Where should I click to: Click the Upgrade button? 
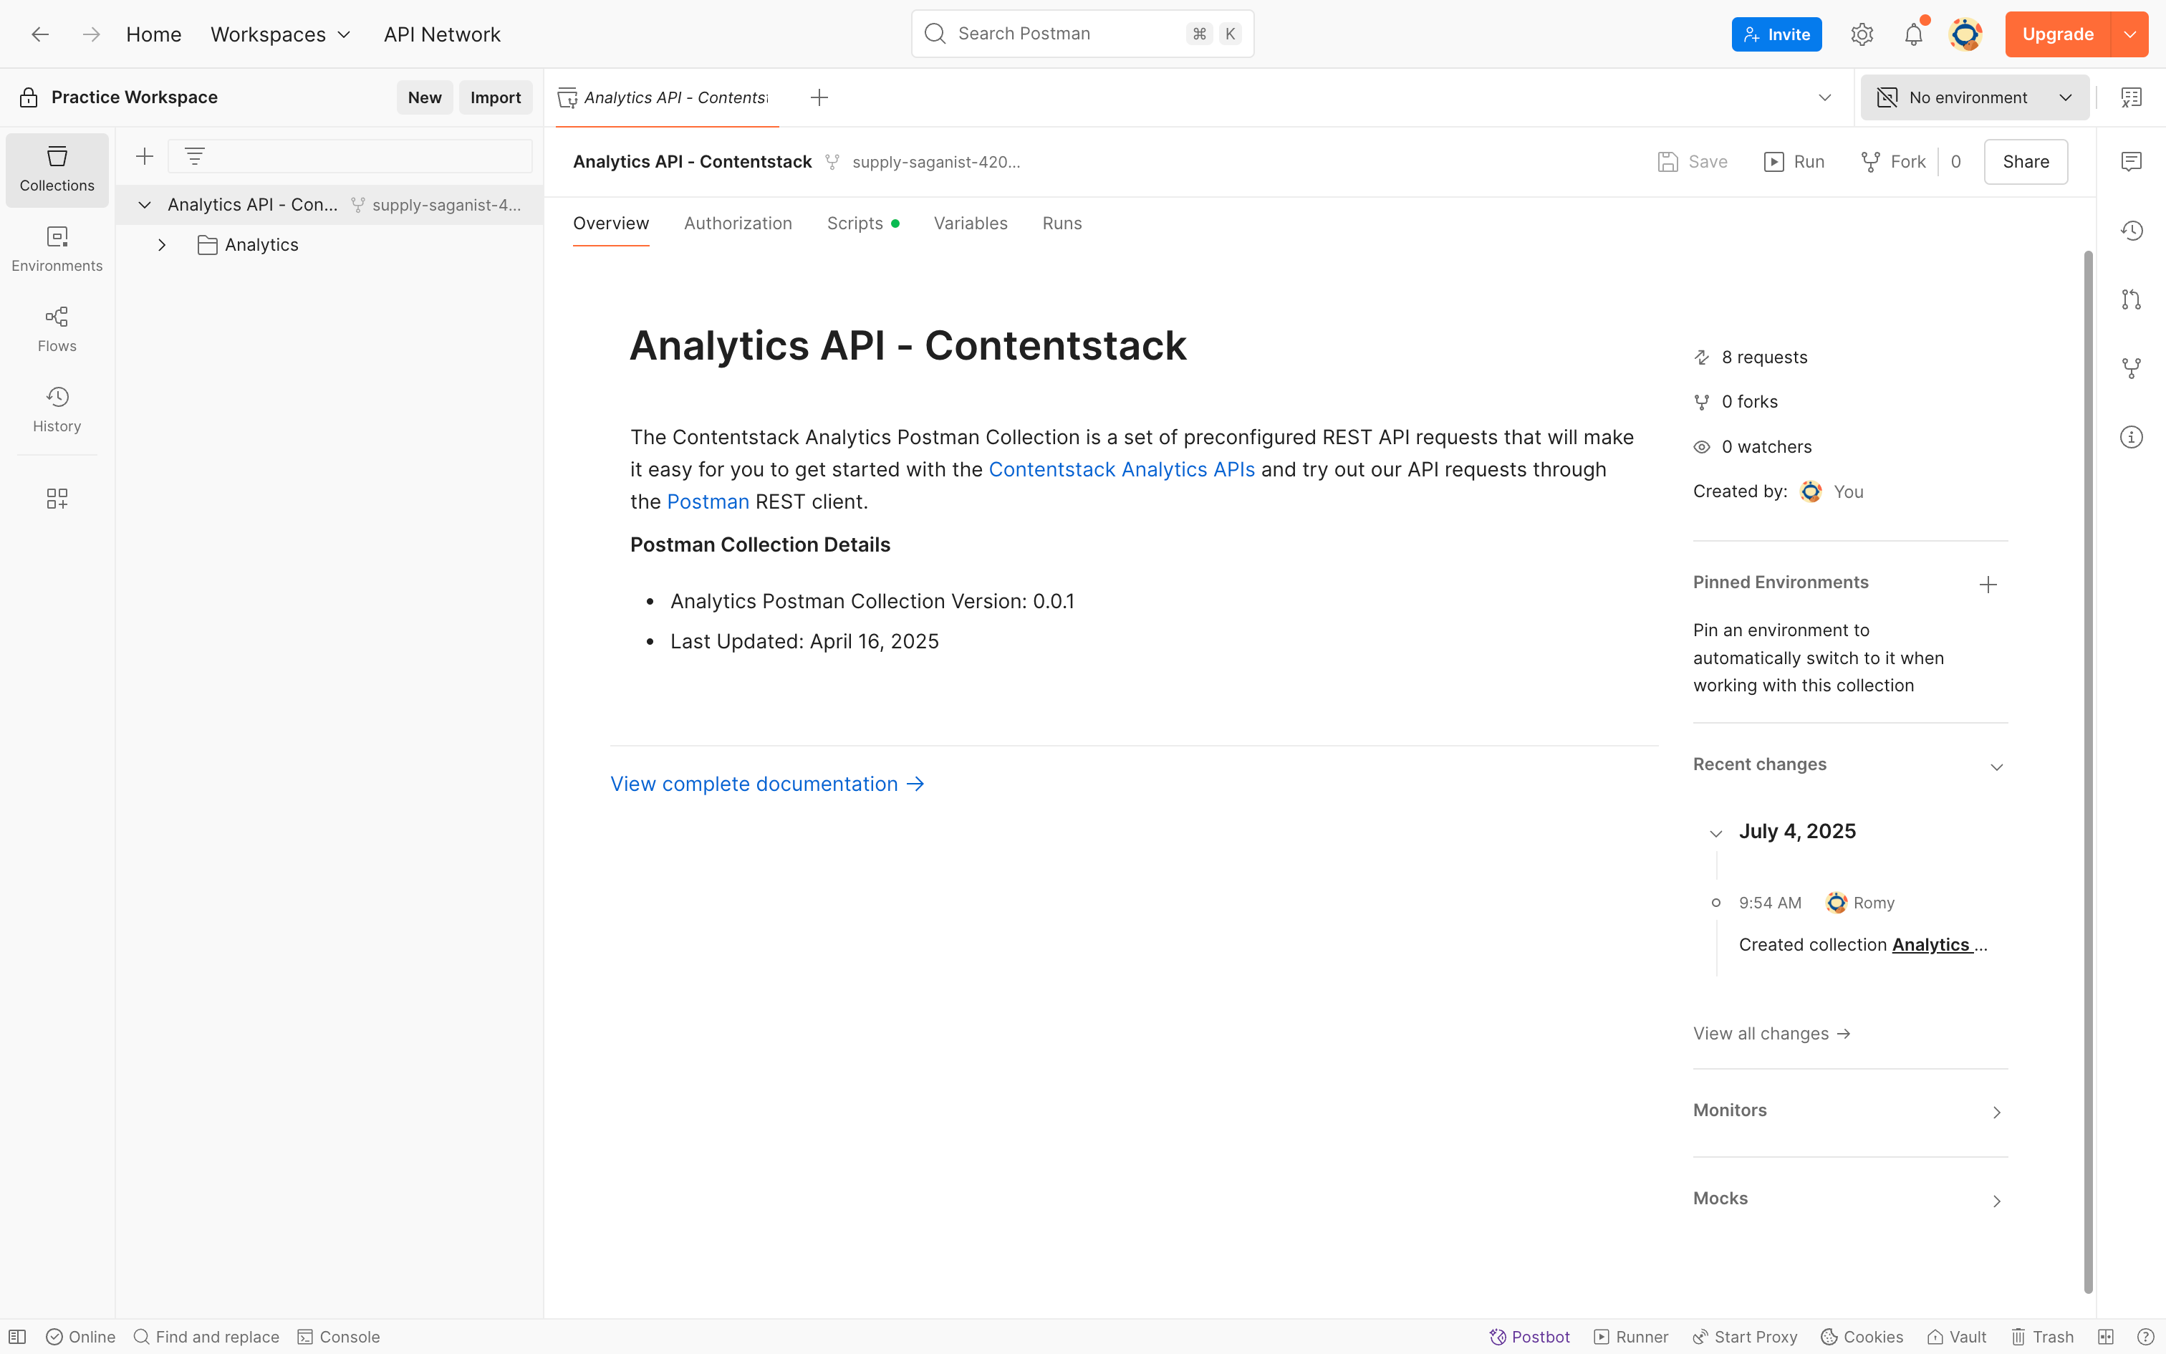(x=2058, y=34)
